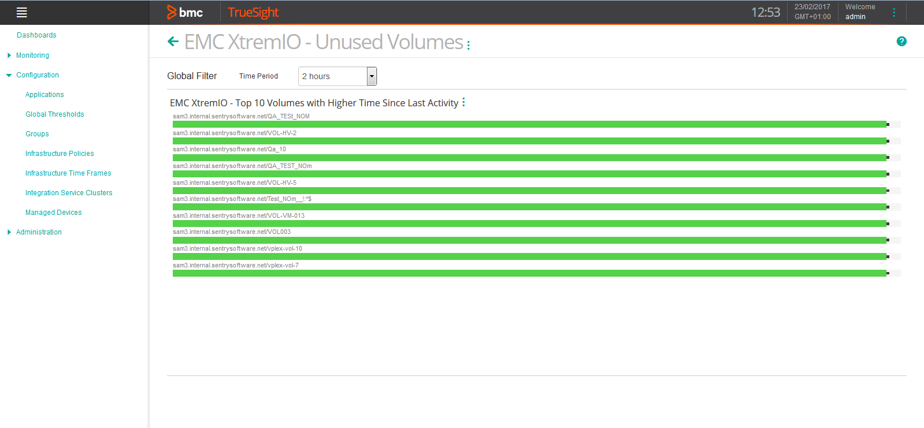The image size is (924, 428).
Task: Open the help question mark icon
Action: tap(901, 41)
